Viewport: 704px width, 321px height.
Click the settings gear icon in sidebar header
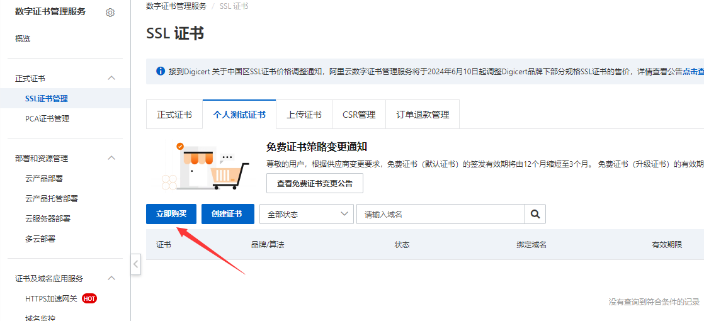(x=110, y=13)
